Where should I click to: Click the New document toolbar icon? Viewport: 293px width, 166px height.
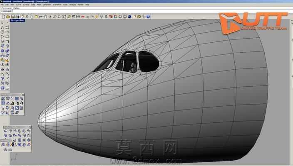point(3,17)
